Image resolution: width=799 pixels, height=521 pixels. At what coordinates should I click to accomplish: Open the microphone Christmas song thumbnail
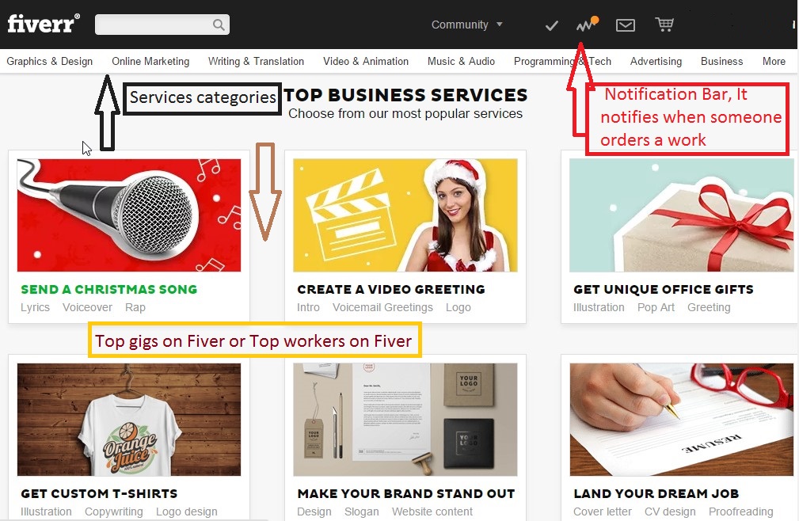129,215
